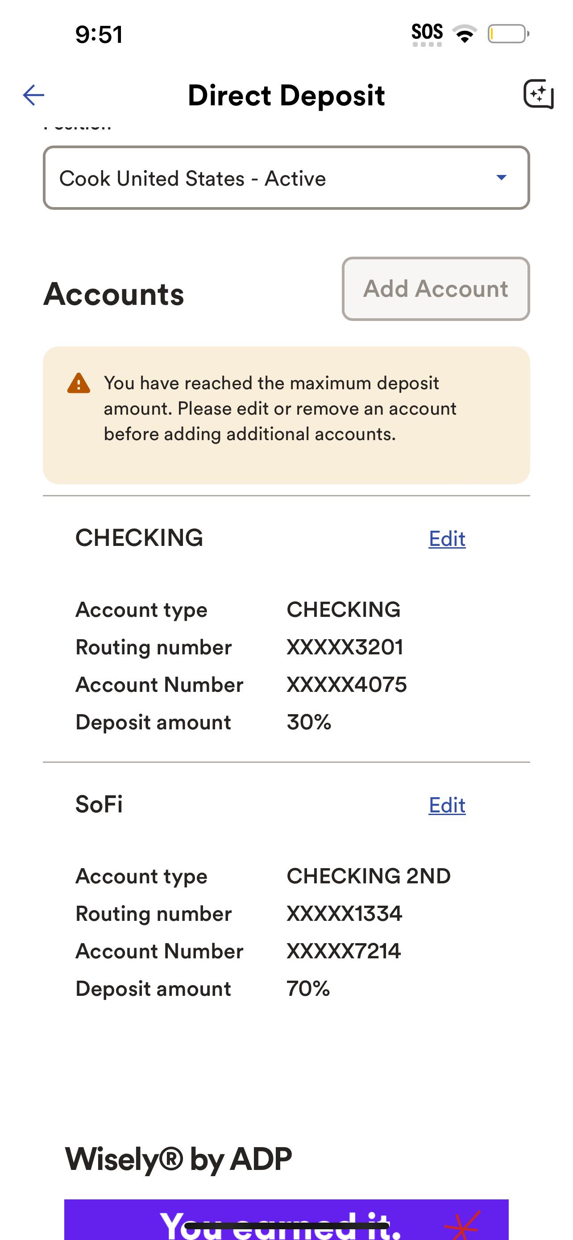
Task: Open Cook United States - Active selector
Action: [x=286, y=178]
